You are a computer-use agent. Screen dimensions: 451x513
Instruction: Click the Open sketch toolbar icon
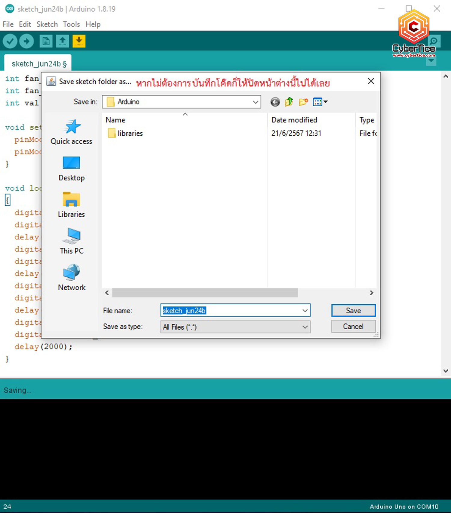click(62, 41)
